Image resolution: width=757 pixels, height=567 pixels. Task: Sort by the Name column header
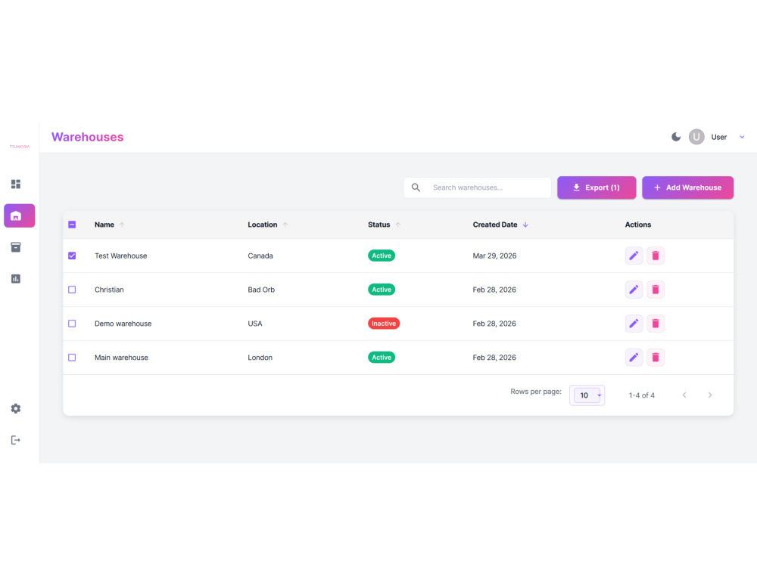[104, 225]
